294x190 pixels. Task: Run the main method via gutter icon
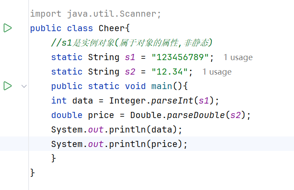(x=7, y=86)
